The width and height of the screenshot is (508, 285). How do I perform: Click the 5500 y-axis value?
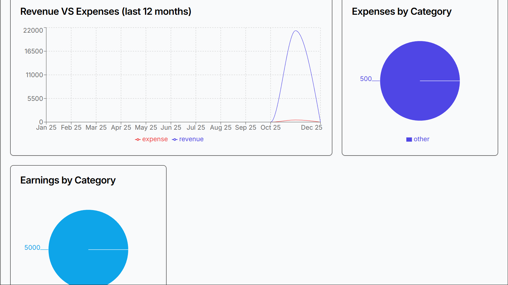coord(35,99)
